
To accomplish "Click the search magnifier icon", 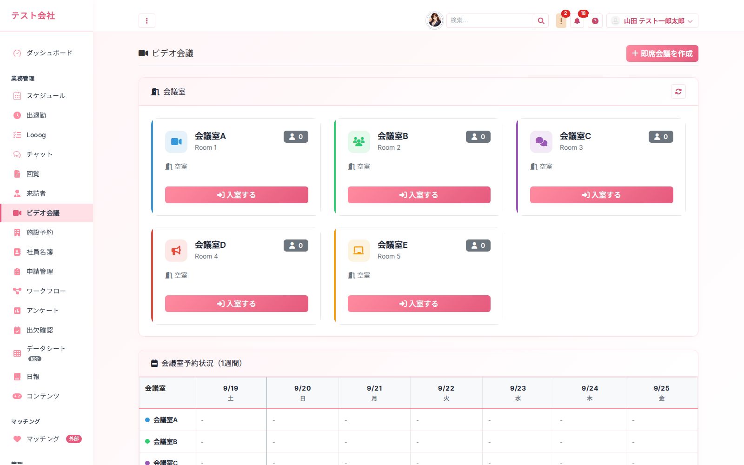I will [541, 21].
